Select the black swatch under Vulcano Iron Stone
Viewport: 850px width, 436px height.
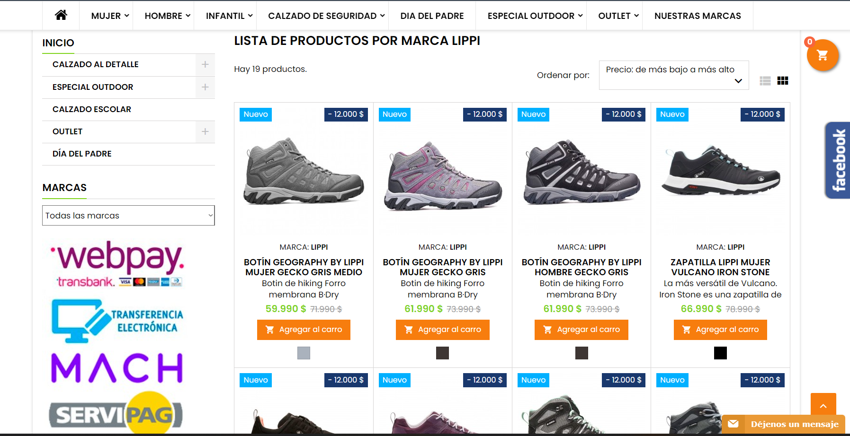(x=720, y=353)
